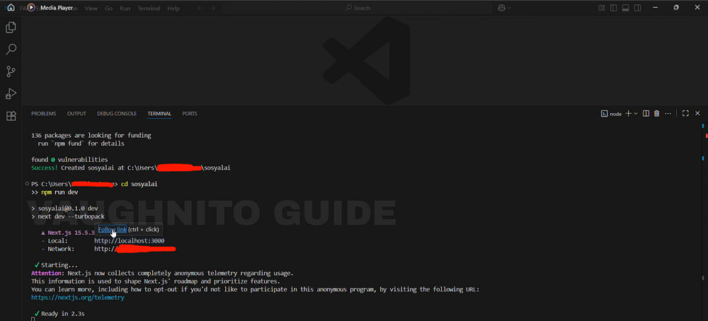The height and width of the screenshot is (321, 708).
Task: Switch to the OUTPUT tab
Action: 76,114
